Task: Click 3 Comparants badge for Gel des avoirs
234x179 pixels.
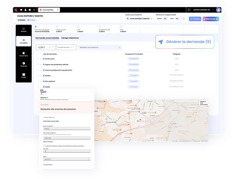Action: pos(134,59)
